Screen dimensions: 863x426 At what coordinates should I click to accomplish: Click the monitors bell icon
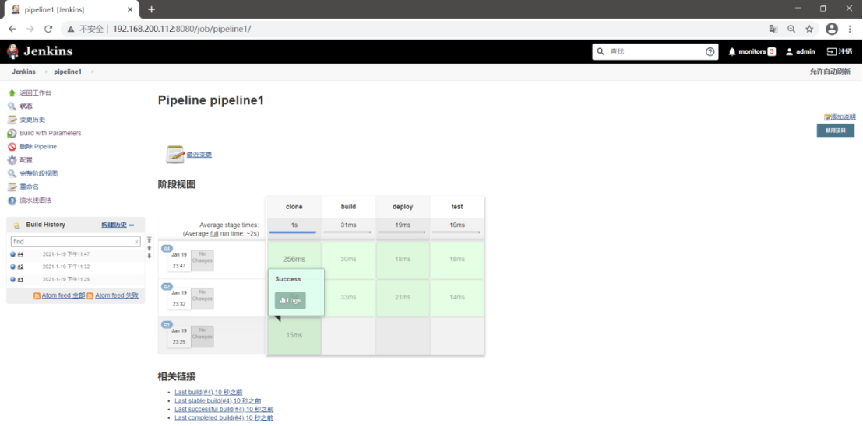732,51
